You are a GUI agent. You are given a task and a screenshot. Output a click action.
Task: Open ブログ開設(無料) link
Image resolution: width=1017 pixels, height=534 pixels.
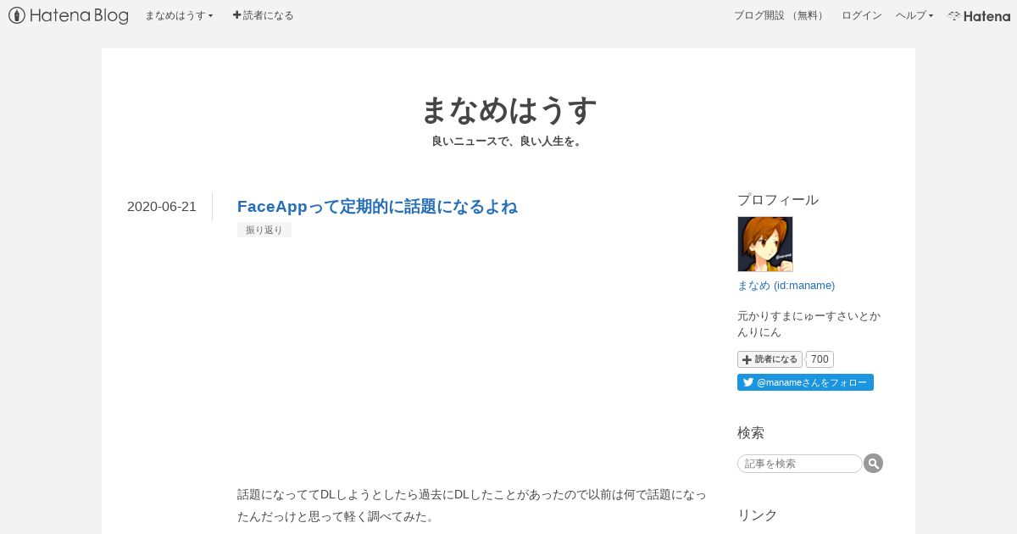781,15
